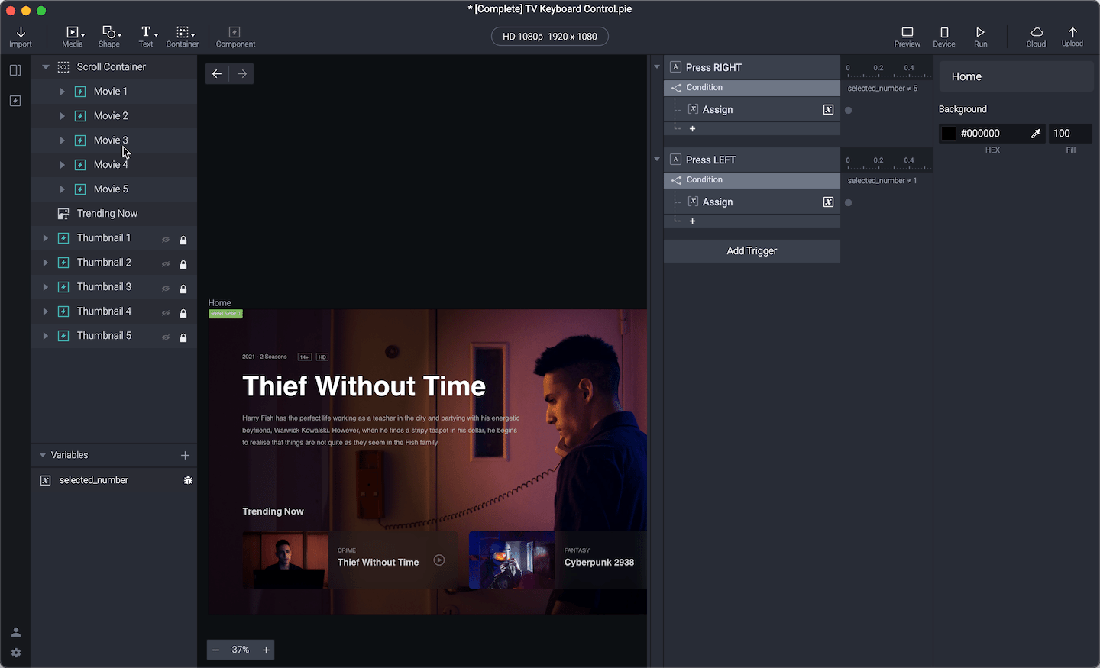
Task: Click the debug icon for selected_number
Action: click(188, 480)
